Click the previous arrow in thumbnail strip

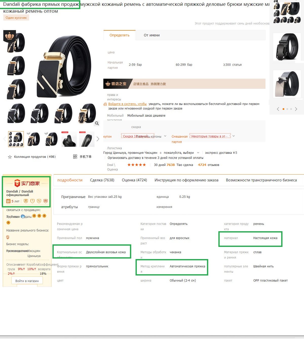pyautogui.click(x=4, y=139)
